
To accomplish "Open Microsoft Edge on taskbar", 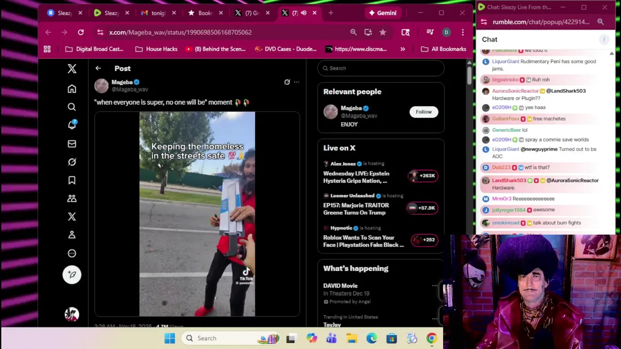I will [372, 338].
